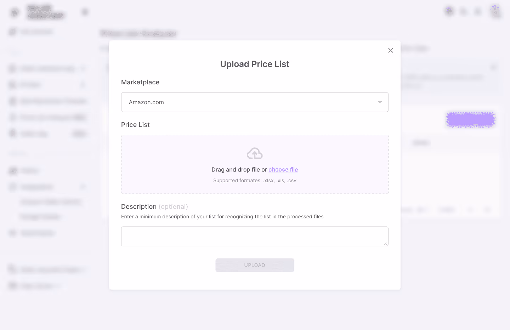Click the 'Marketplace' field label
510x330 pixels.
(140, 82)
